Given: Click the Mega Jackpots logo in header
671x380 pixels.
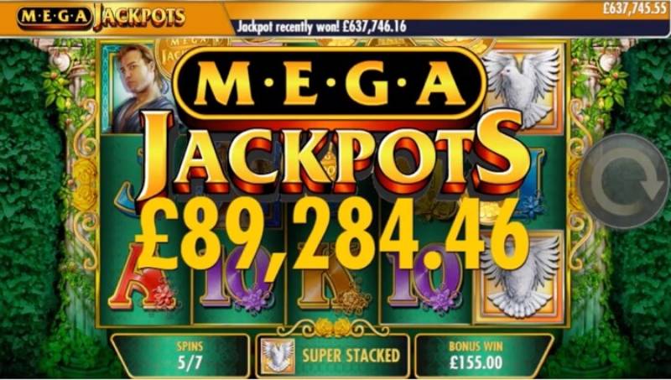Looking at the screenshot, I should pos(101,17).
